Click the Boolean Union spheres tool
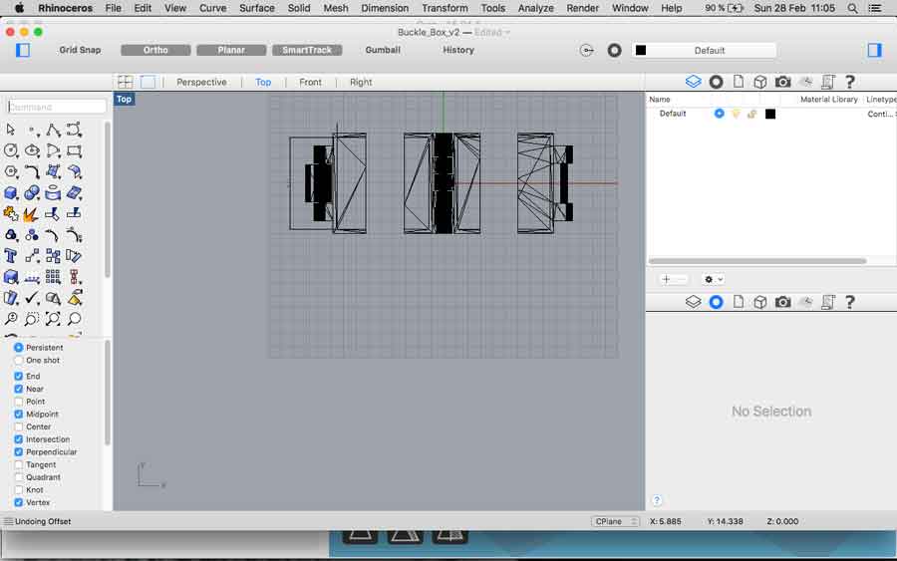This screenshot has width=897, height=561. click(x=32, y=193)
